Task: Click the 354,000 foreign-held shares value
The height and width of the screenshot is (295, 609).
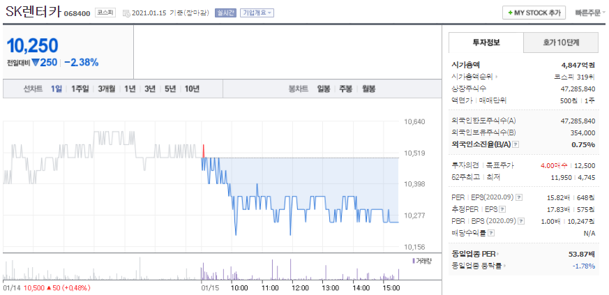Action: point(582,133)
